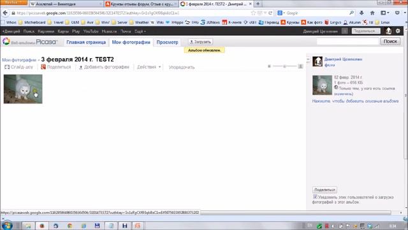Image resolution: width=408 pixels, height=230 pixels.
Task: Click Упорядочить to organize photos
Action: [182, 67]
